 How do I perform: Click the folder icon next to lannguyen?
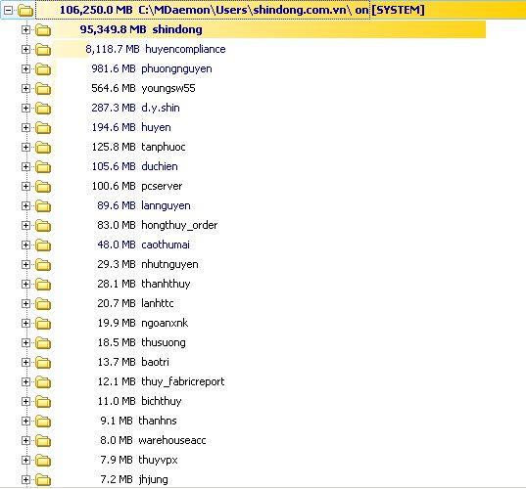click(x=43, y=206)
